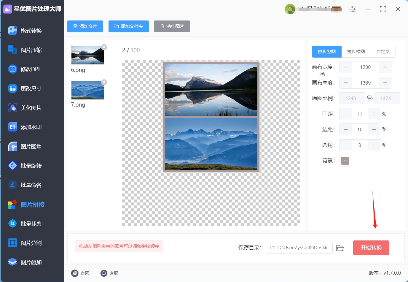Click the 清空图片 clear images button
Image resolution: width=408 pixels, height=282 pixels.
[172, 26]
